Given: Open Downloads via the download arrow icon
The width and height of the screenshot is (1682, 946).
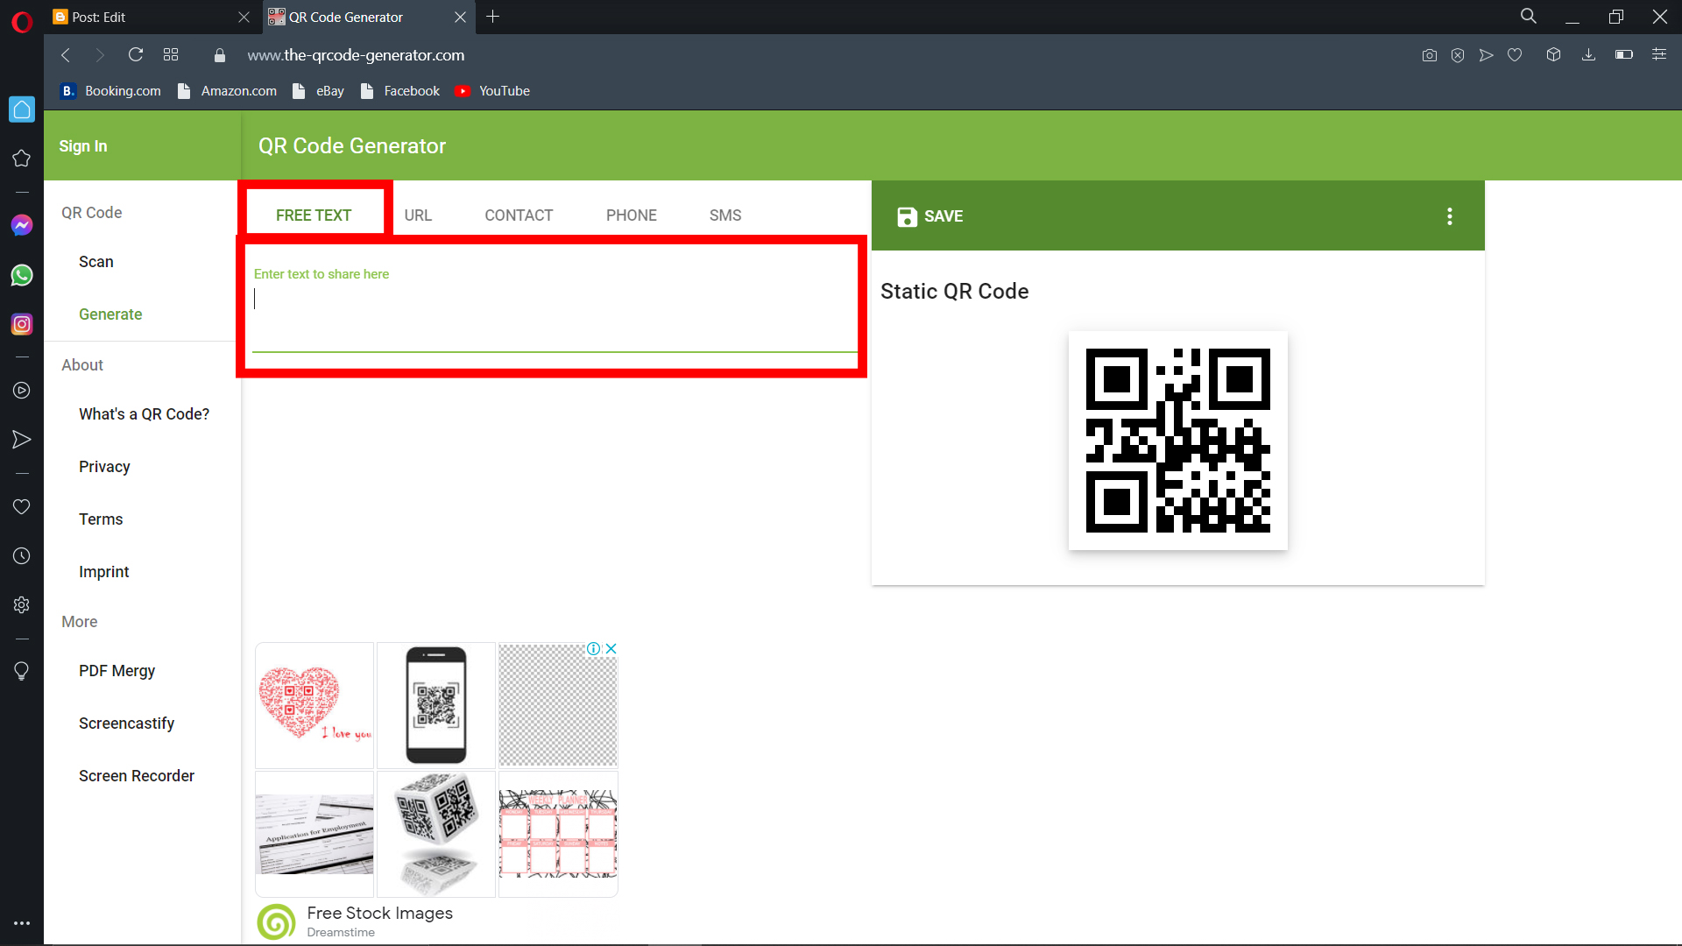Looking at the screenshot, I should [1588, 54].
